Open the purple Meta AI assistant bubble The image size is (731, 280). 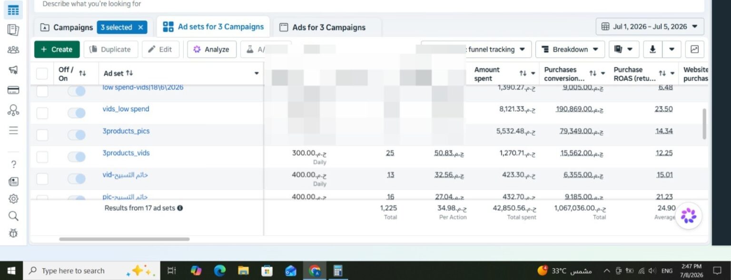coord(688,216)
